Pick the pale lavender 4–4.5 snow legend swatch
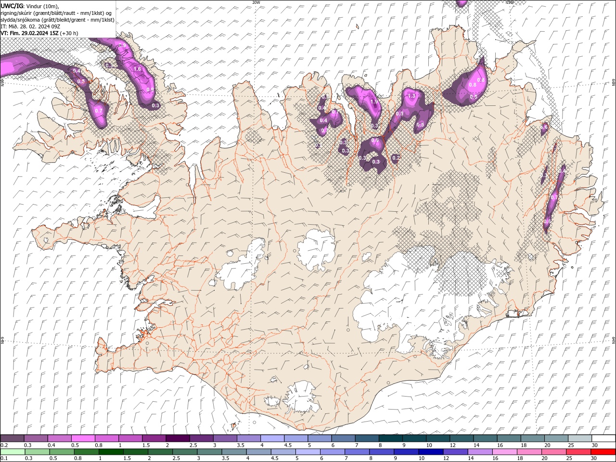This screenshot has width=616, height=462. coord(272,438)
